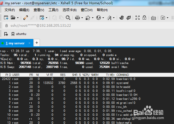The height and width of the screenshot is (124, 174).
Task: Expand the Font dropdown arrow
Action: click(114, 18)
